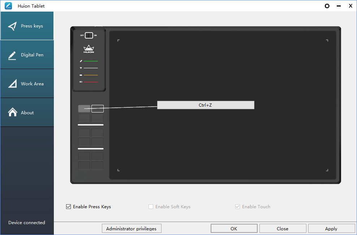Switch to the Digital Pen tab

coord(27,55)
